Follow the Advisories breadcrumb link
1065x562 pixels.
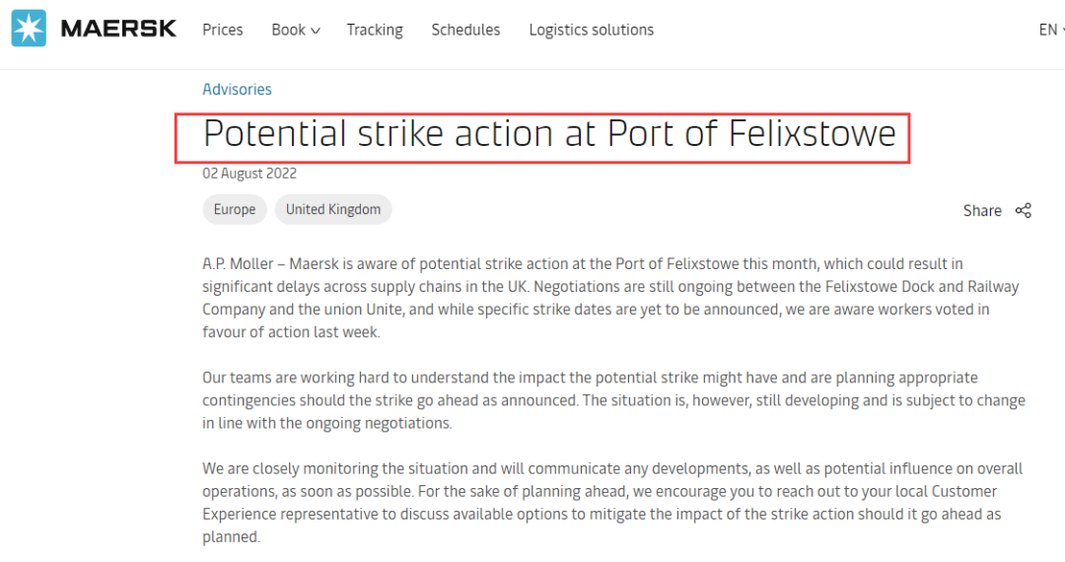tap(237, 89)
